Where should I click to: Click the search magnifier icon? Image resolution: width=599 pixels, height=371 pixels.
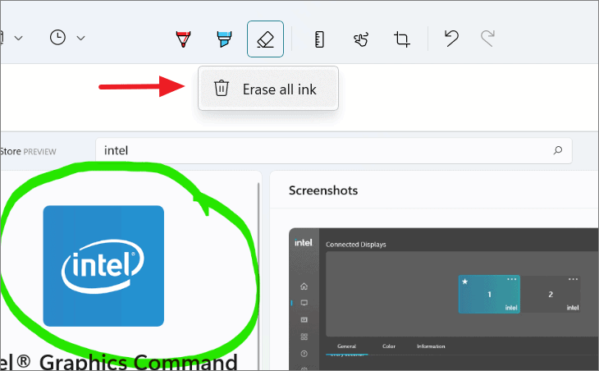click(x=558, y=150)
